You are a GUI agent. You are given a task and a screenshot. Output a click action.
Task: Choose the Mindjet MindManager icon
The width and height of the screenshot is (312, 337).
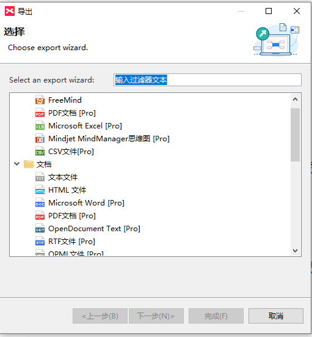pyautogui.click(x=40, y=139)
